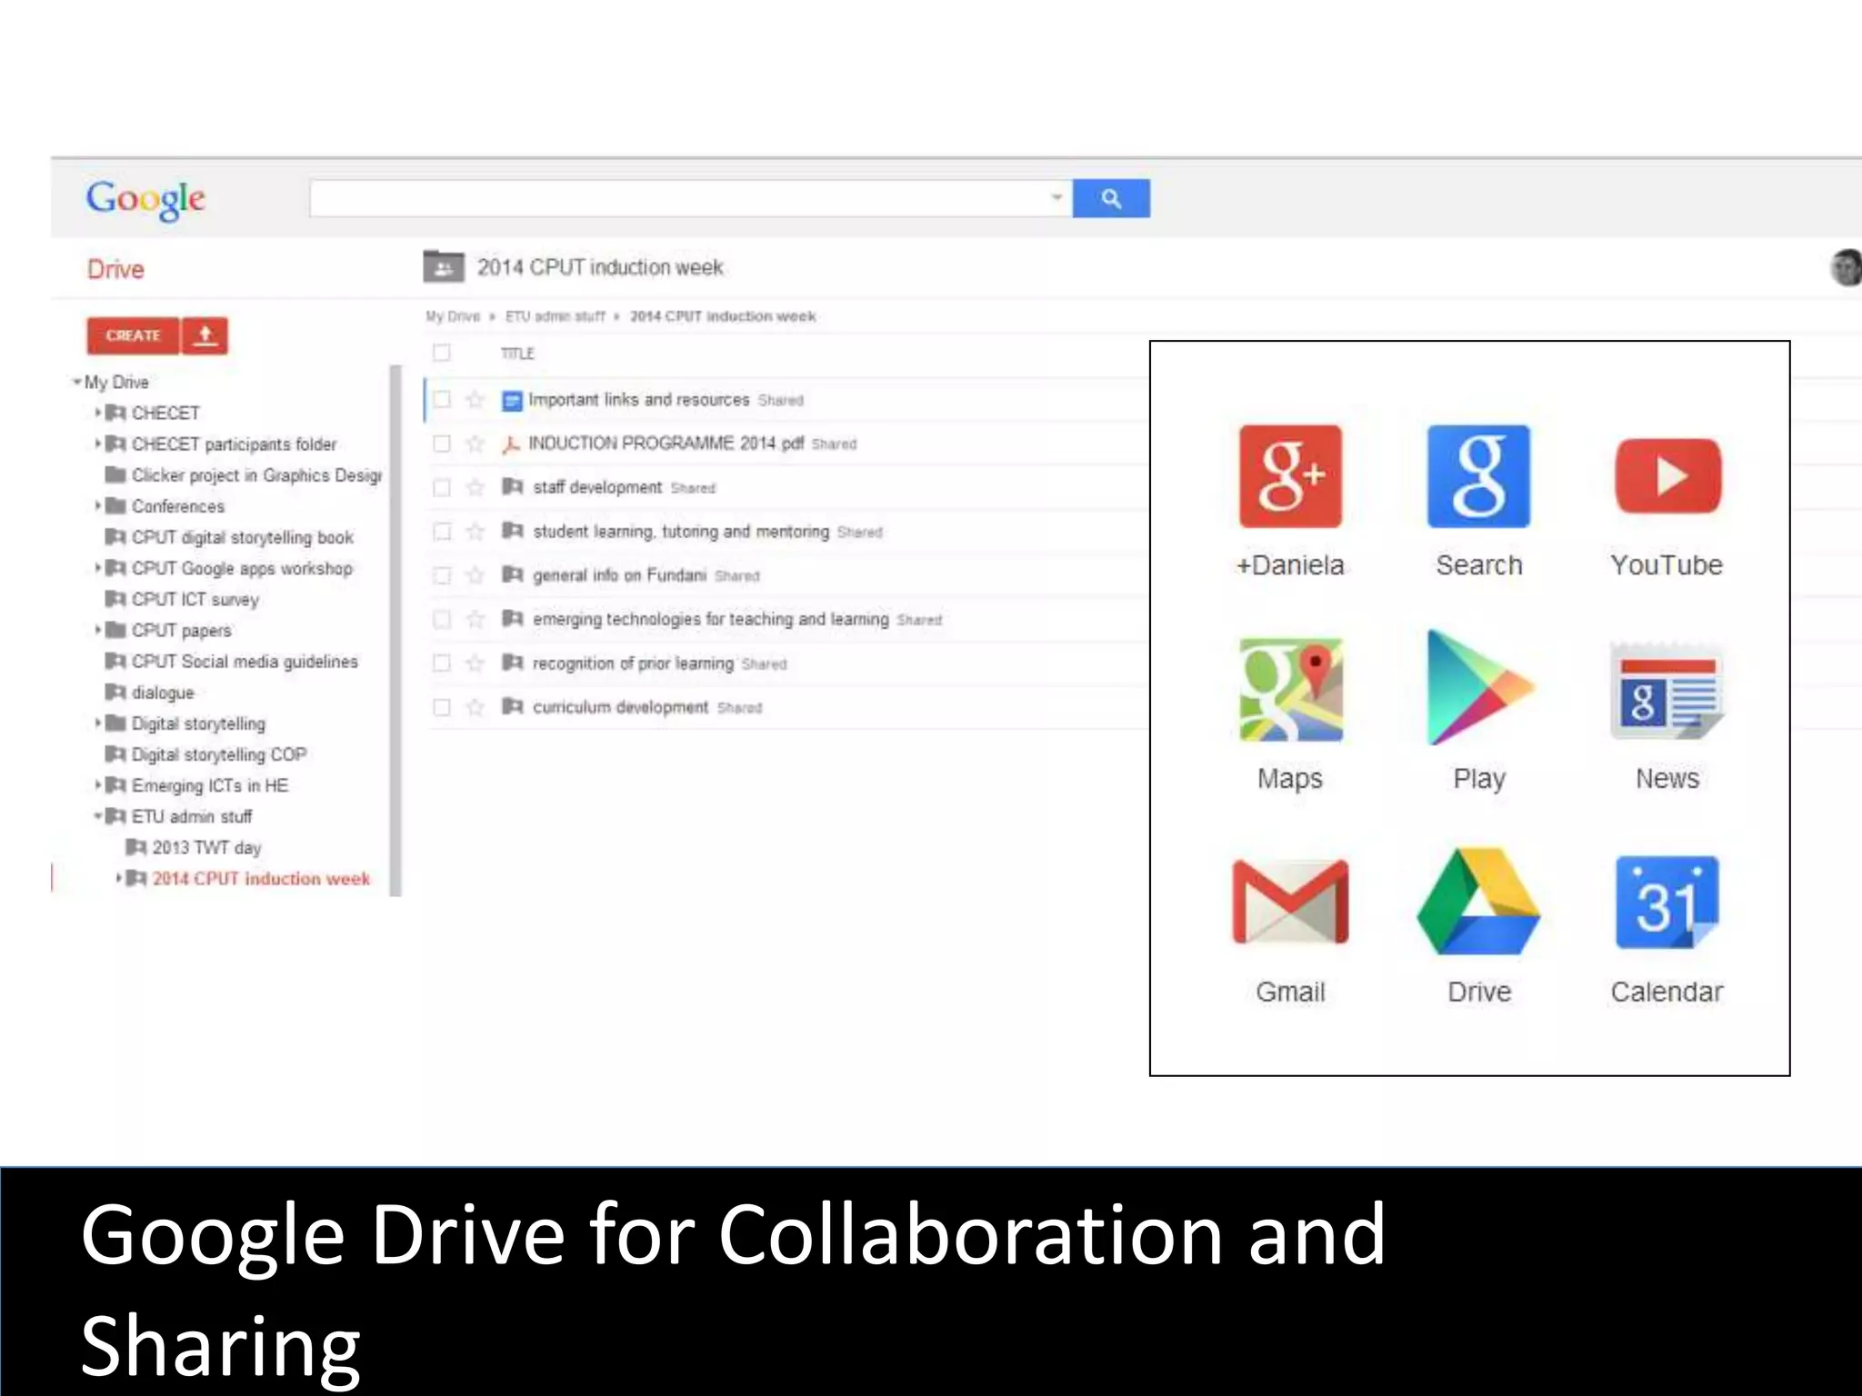The image size is (1862, 1396).
Task: Tick checkbox for INDUCTION PROGRAMME 2014.pdf
Action: (442, 444)
